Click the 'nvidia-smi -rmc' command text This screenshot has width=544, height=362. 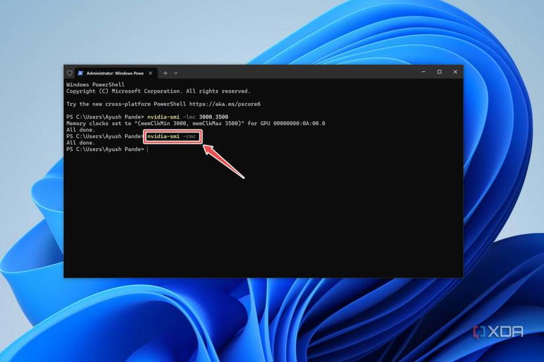[171, 136]
